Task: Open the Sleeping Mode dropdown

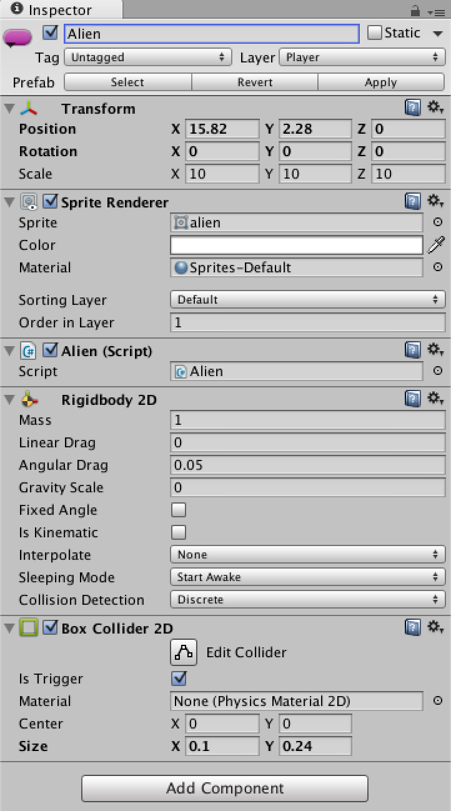Action: [x=307, y=577]
